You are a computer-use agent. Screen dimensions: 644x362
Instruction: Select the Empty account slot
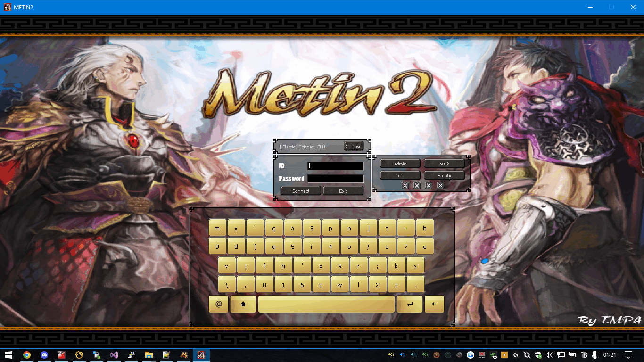[444, 175]
